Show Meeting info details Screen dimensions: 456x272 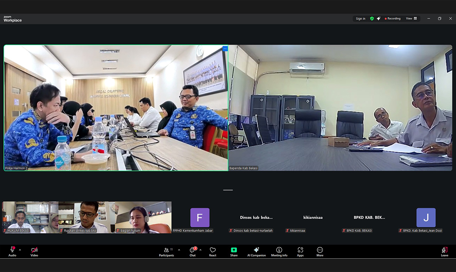click(x=279, y=252)
